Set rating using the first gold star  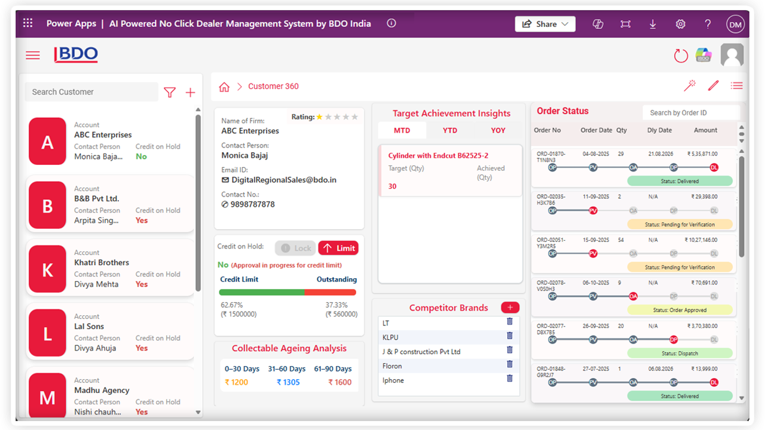[x=320, y=117]
